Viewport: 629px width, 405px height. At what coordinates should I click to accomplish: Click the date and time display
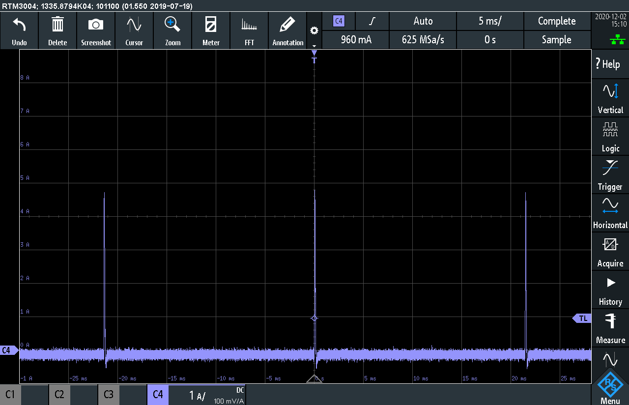tap(610, 20)
